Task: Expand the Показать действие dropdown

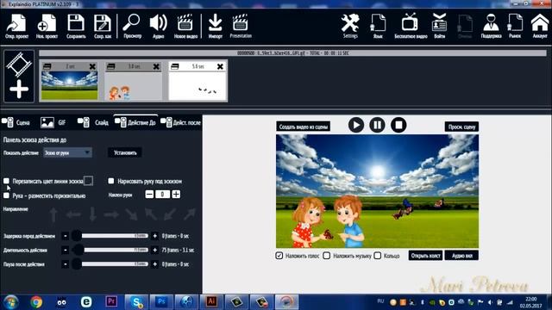Action: [67, 153]
